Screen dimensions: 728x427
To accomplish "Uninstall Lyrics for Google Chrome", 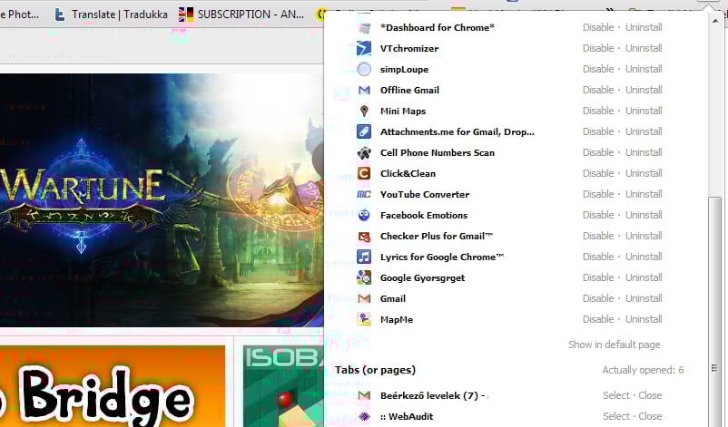I will click(x=644, y=257).
